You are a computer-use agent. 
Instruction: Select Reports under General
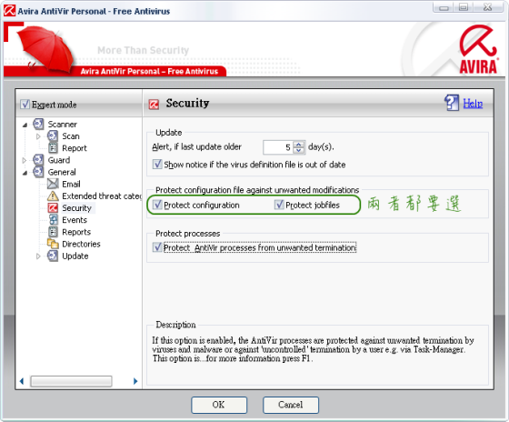click(76, 232)
